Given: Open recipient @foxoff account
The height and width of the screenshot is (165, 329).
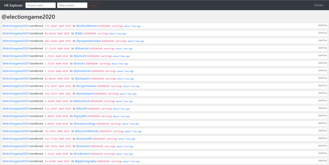Looking at the screenshot, I should pos(81,108).
